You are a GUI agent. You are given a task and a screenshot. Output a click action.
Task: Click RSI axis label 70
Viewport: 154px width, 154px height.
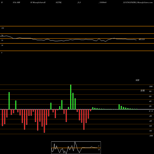pos(2,35)
